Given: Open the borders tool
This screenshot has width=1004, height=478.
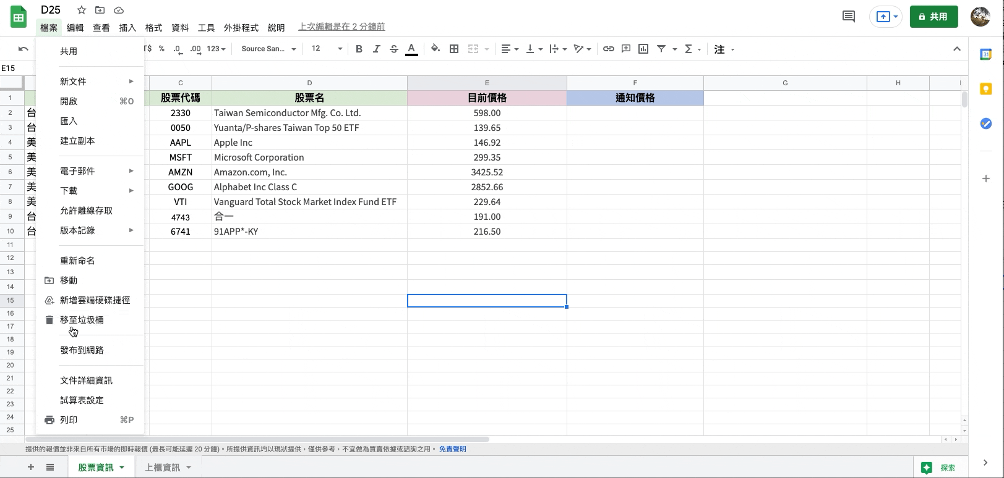Looking at the screenshot, I should click(454, 49).
